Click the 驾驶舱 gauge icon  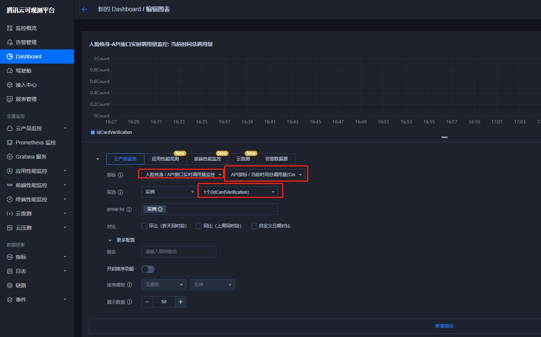[x=10, y=71]
